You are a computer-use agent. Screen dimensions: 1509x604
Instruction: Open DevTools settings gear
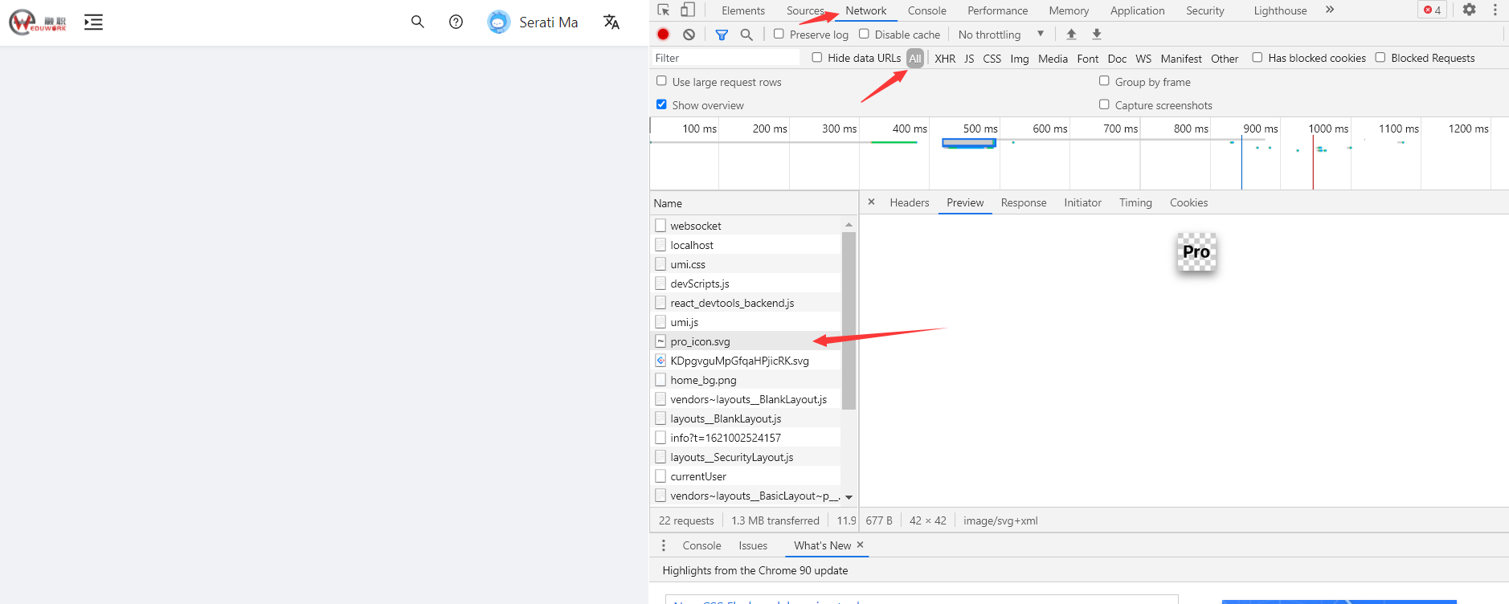click(x=1469, y=10)
